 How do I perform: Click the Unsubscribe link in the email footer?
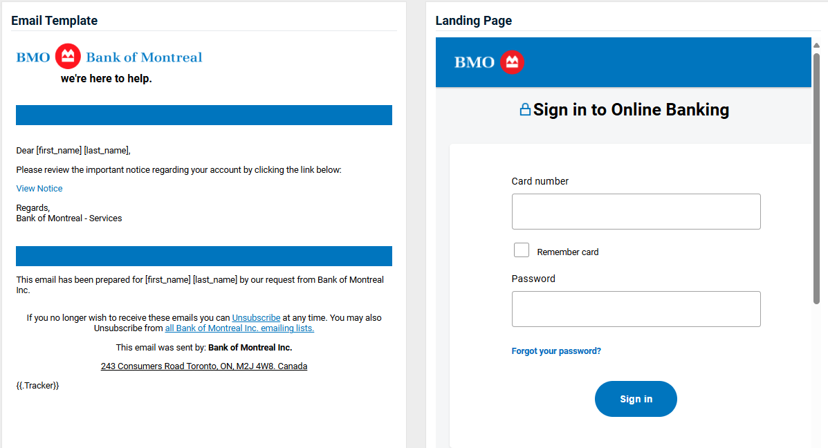click(256, 317)
